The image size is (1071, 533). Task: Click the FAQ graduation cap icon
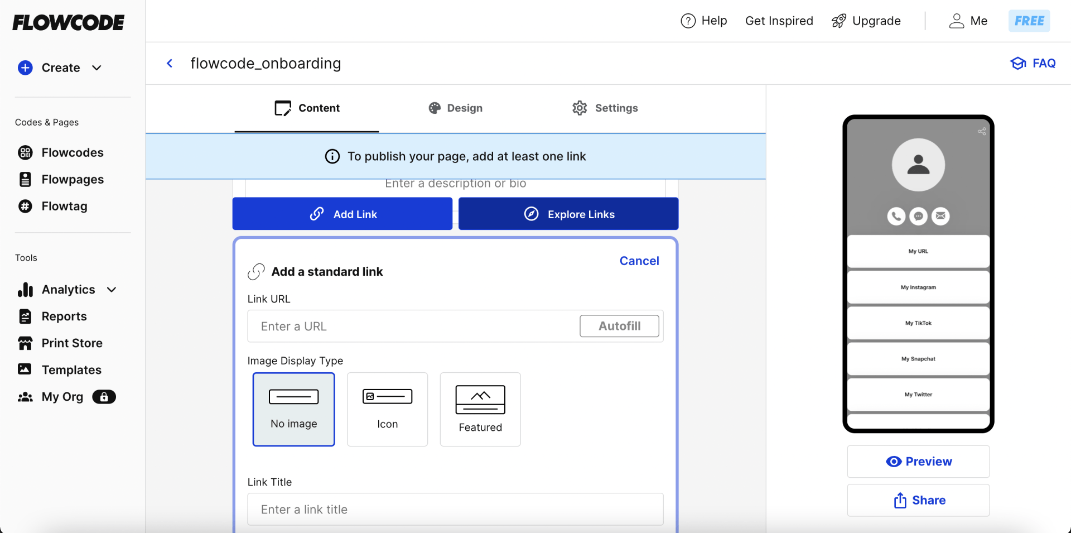click(1019, 63)
